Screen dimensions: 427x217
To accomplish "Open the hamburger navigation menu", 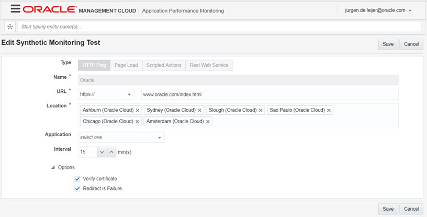I will tap(15, 9).
